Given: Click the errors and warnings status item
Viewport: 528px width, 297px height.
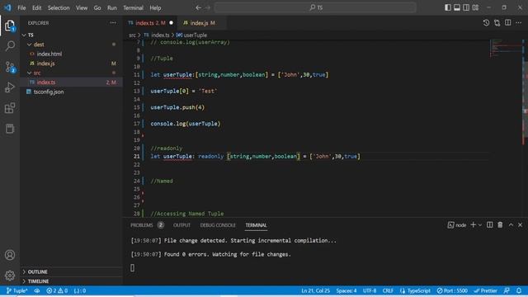Looking at the screenshot, I should pyautogui.click(x=57, y=290).
